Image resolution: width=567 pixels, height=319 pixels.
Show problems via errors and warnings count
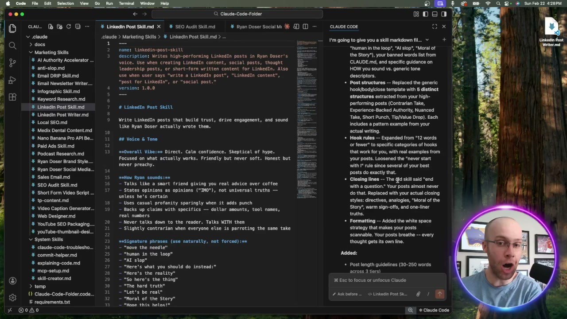point(29,310)
